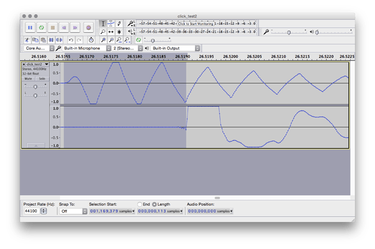The image size is (375, 249).
Task: Click the Pause transport button
Action: 30,27
